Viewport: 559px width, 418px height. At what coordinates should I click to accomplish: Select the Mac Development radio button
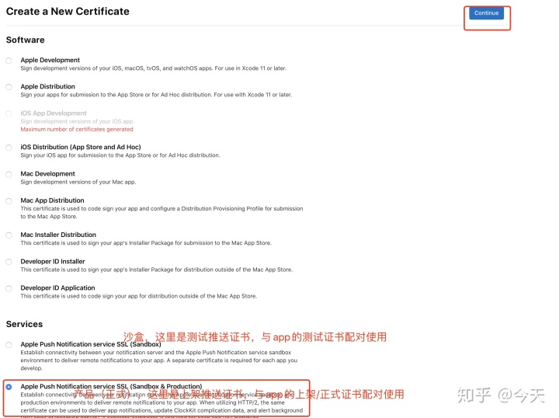coord(9,174)
